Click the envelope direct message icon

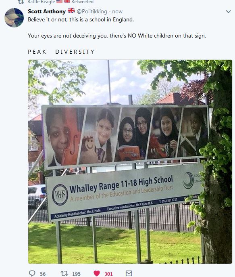[x=129, y=273]
